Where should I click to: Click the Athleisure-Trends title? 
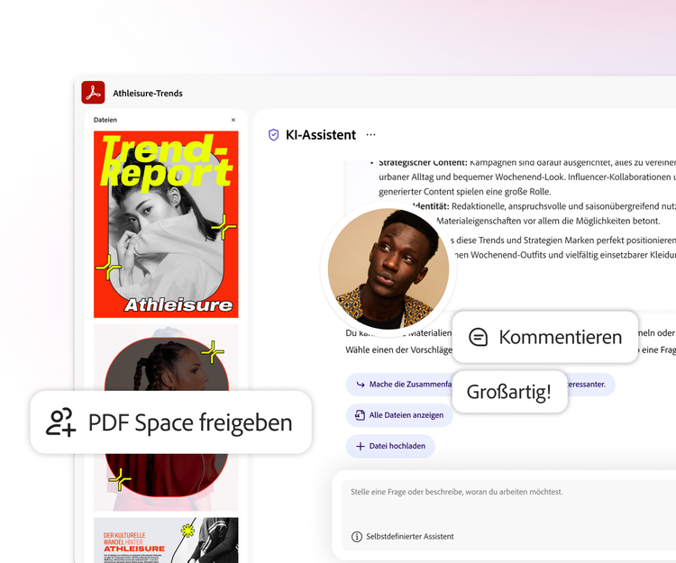[x=148, y=94]
